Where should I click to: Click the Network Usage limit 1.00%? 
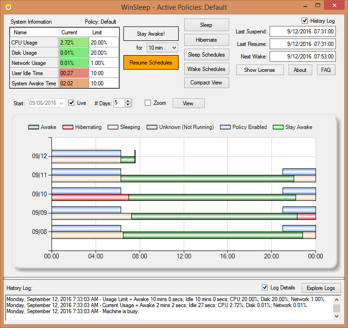(x=103, y=63)
